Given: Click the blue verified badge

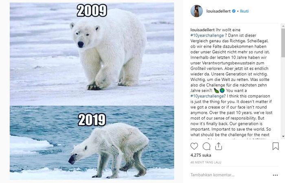Looking at the screenshot, I should point(234,11).
